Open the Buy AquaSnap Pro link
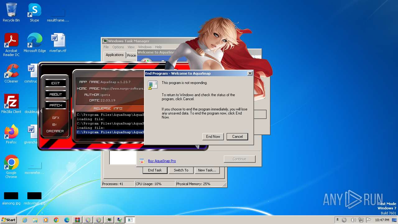The height and width of the screenshot is (224, 398). pos(162,161)
